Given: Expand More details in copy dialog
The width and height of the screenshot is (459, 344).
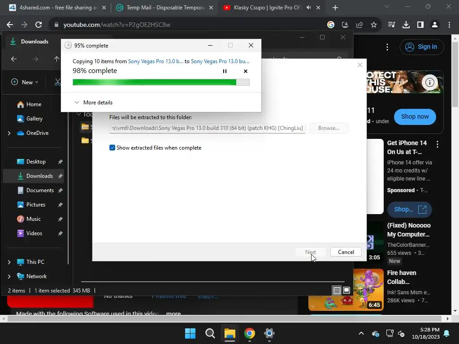Looking at the screenshot, I should [93, 103].
